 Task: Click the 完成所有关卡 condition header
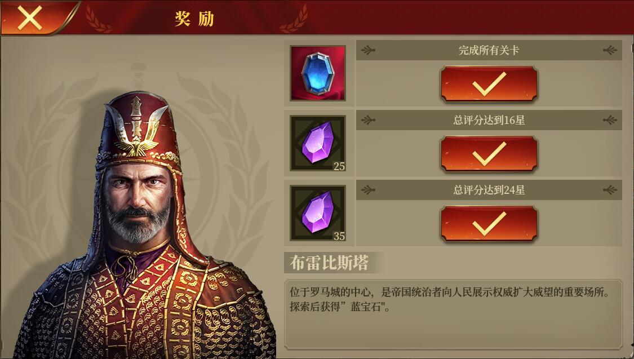point(489,50)
